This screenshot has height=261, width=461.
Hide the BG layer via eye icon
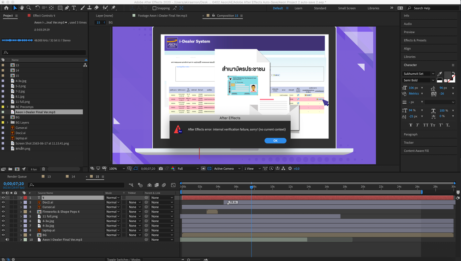3,235
